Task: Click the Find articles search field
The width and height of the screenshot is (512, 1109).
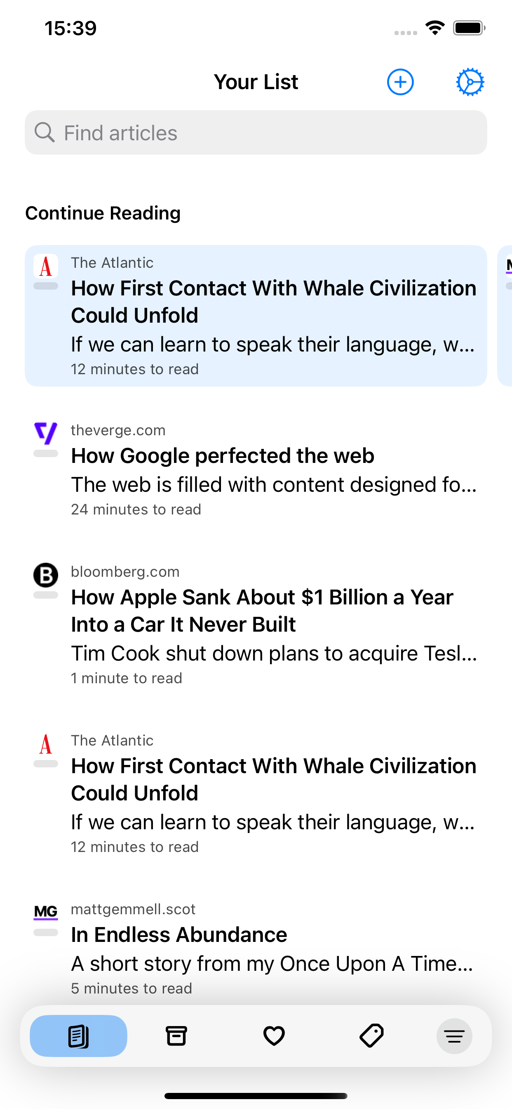Action: coord(256,132)
